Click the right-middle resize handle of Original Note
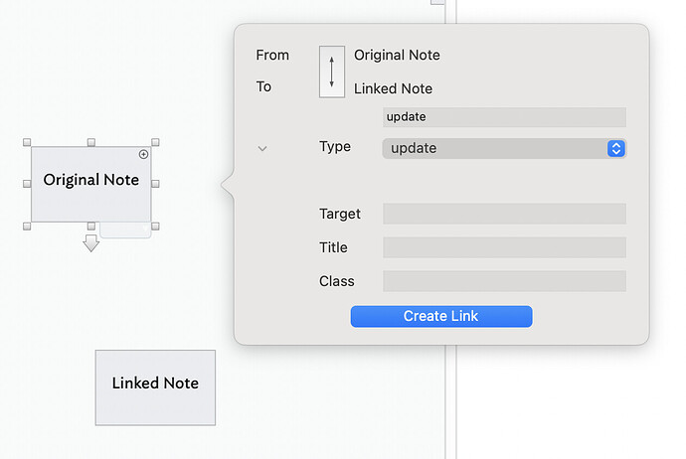The height and width of the screenshot is (459, 686). click(155, 184)
